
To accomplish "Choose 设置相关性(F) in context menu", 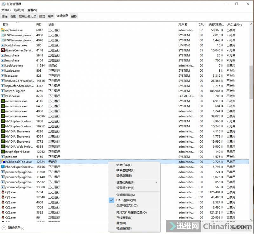I will pos(134,188).
